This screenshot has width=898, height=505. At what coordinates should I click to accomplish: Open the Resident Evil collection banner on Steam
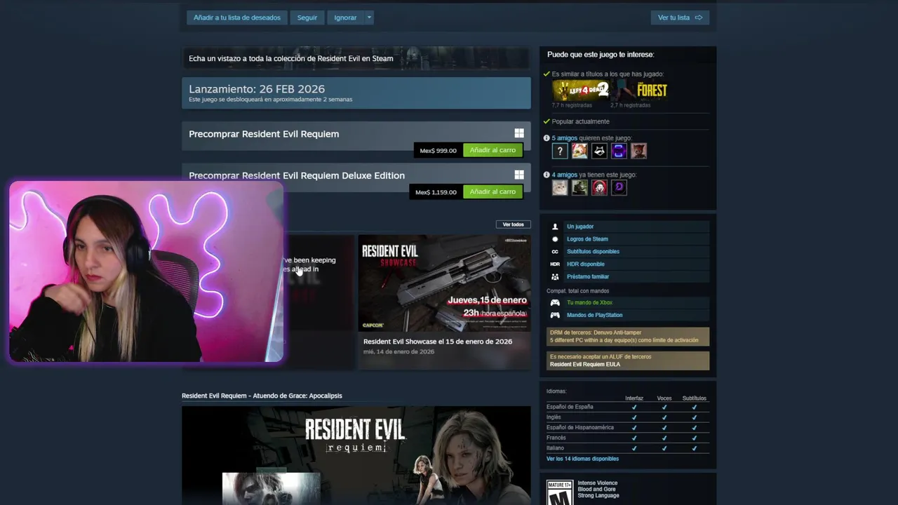coord(356,58)
